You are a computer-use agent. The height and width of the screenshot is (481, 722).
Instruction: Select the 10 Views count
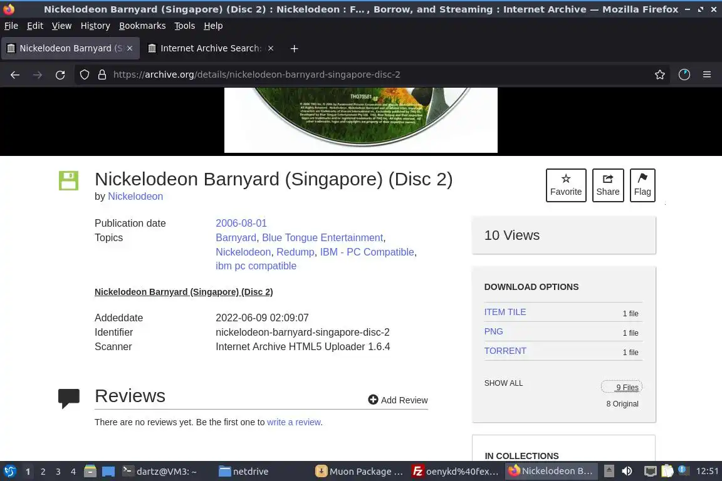(511, 235)
